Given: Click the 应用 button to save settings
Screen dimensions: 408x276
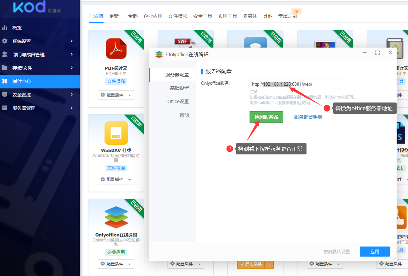Looking at the screenshot, I should click(375, 252).
